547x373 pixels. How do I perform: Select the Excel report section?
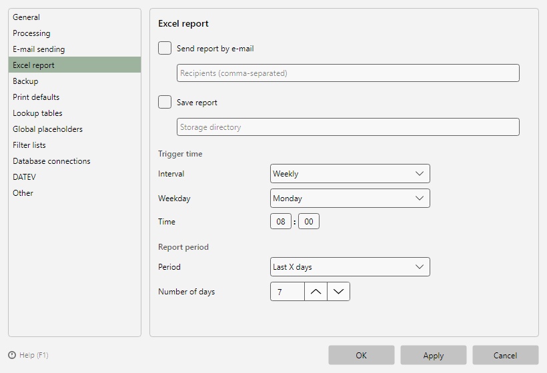(x=75, y=65)
